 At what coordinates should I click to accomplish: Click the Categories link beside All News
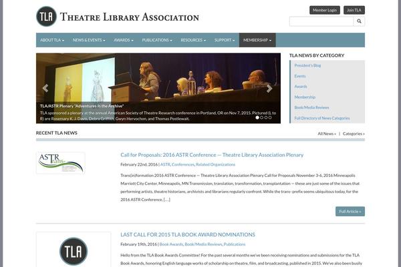(354, 133)
